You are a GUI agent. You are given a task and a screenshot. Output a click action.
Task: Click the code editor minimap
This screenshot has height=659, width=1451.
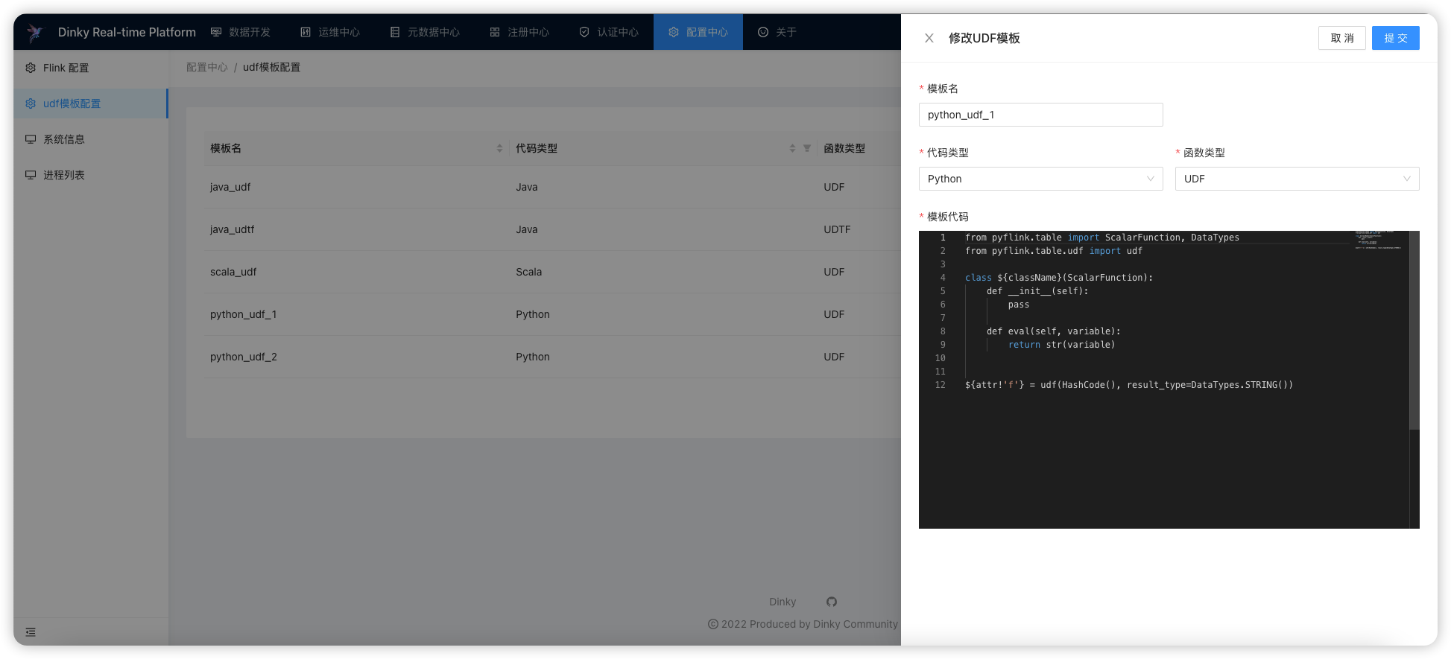(x=1379, y=240)
